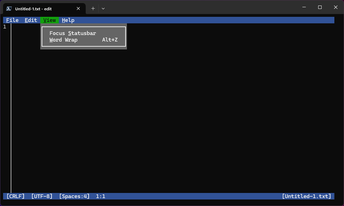Expand the terminal profiles dropdown chevron
The image size is (344, 206).
pos(103,9)
